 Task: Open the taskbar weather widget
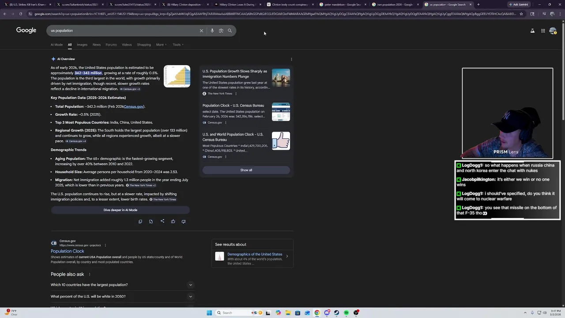pyautogui.click(x=11, y=313)
